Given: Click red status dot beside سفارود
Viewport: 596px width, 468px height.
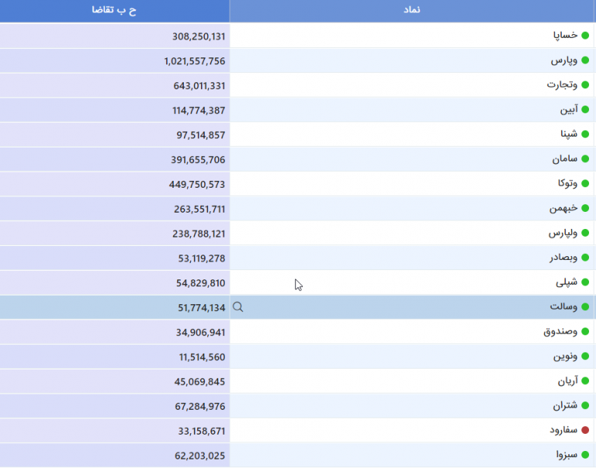Looking at the screenshot, I should (x=585, y=430).
